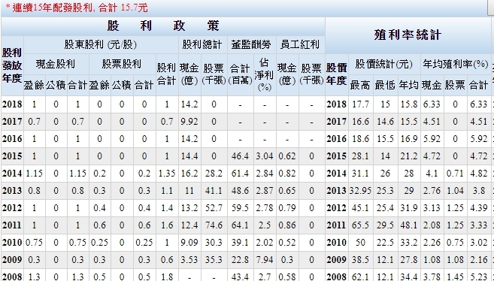Click total yield '4.82' for 2014
The width and height of the screenshot is (494, 281).
479,174
